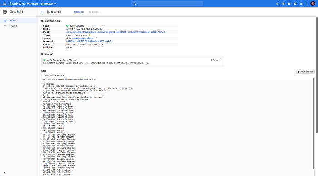Image resolution: width=318 pixels, height=176 pixels.
Task: Open the help question mark icon
Action: click(x=295, y=4)
